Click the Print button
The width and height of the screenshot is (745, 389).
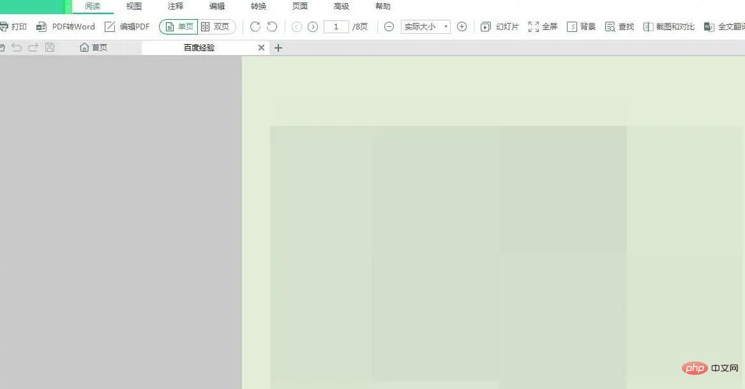(x=13, y=27)
